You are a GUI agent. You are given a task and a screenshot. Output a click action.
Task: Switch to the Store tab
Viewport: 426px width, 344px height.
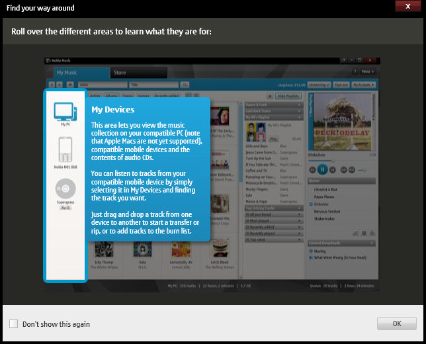pos(120,73)
